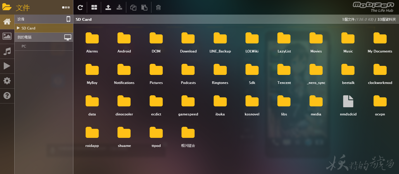399x174 pixels.
Task: Select the 我的電腦 section header text
Action: point(24,37)
